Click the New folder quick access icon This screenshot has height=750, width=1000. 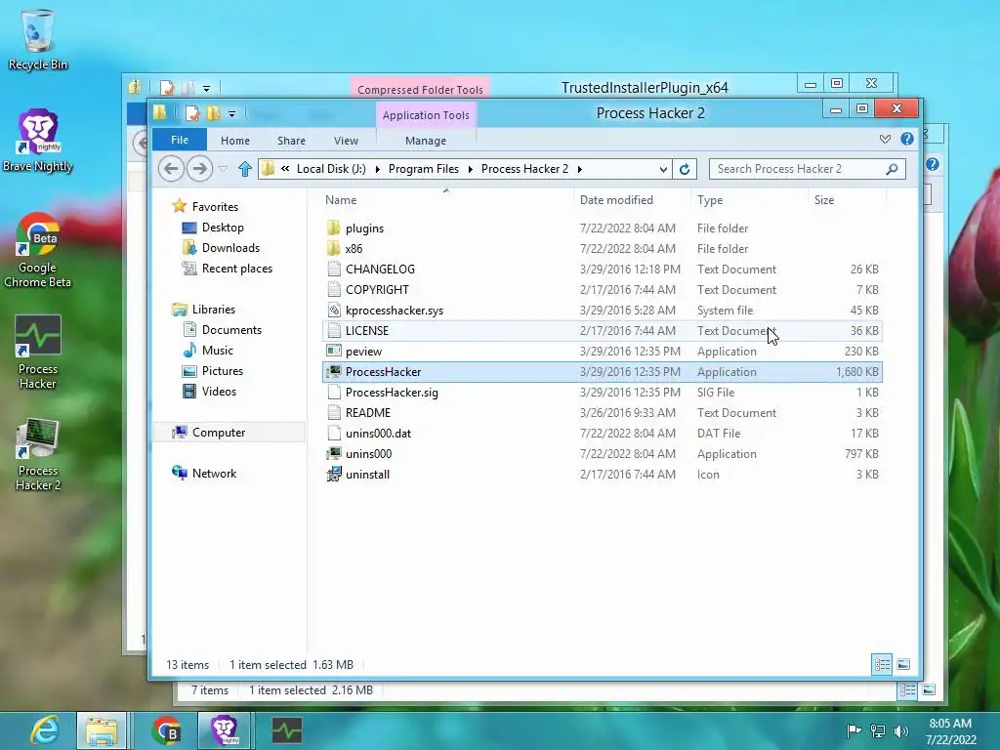[213, 113]
